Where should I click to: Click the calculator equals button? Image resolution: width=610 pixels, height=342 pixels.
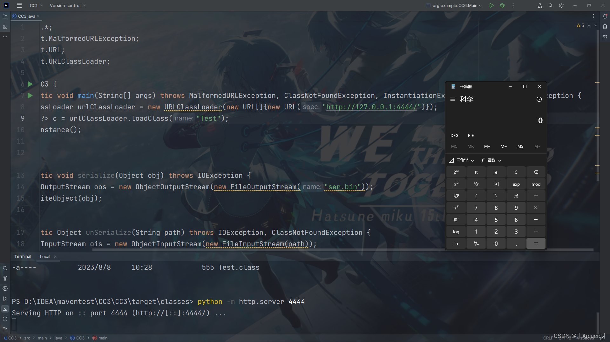[536, 243]
